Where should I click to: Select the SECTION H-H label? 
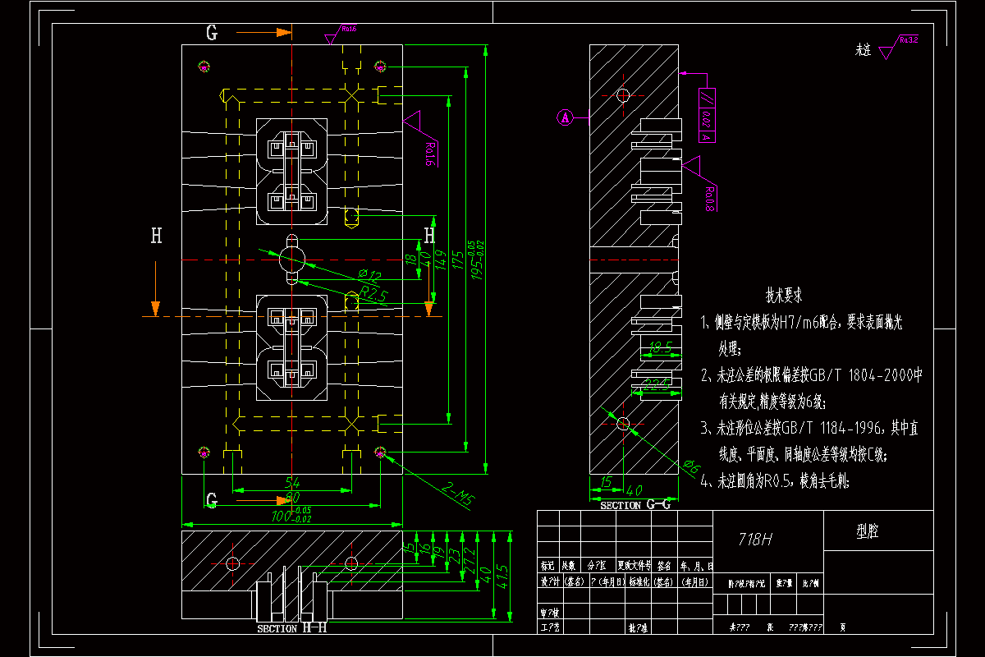[292, 628]
